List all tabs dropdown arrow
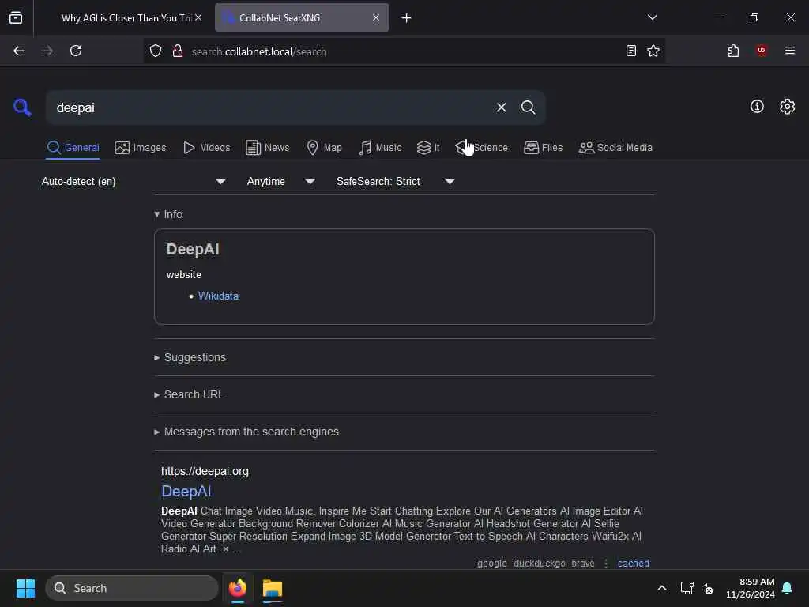Image resolution: width=809 pixels, height=607 pixels. pyautogui.click(x=652, y=17)
